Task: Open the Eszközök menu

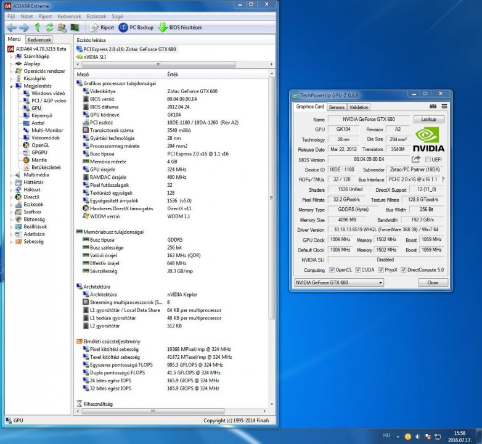Action: [x=94, y=16]
